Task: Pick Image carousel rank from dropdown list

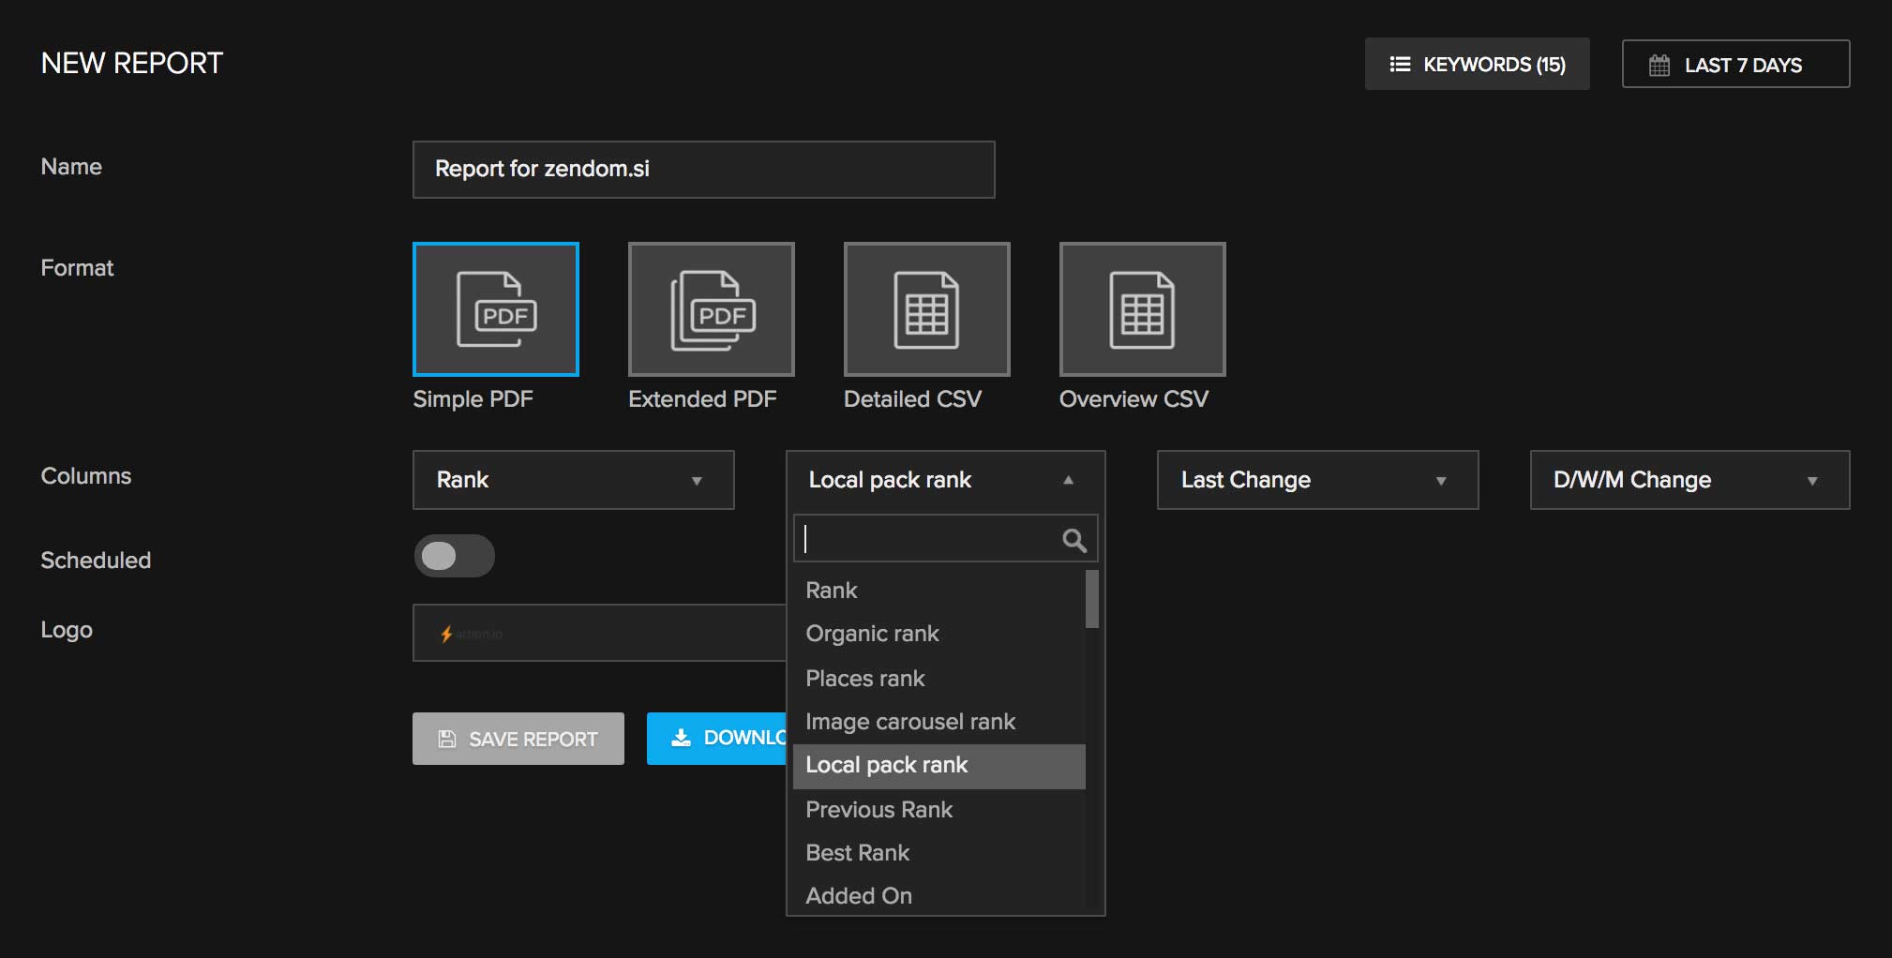Action: click(x=909, y=722)
